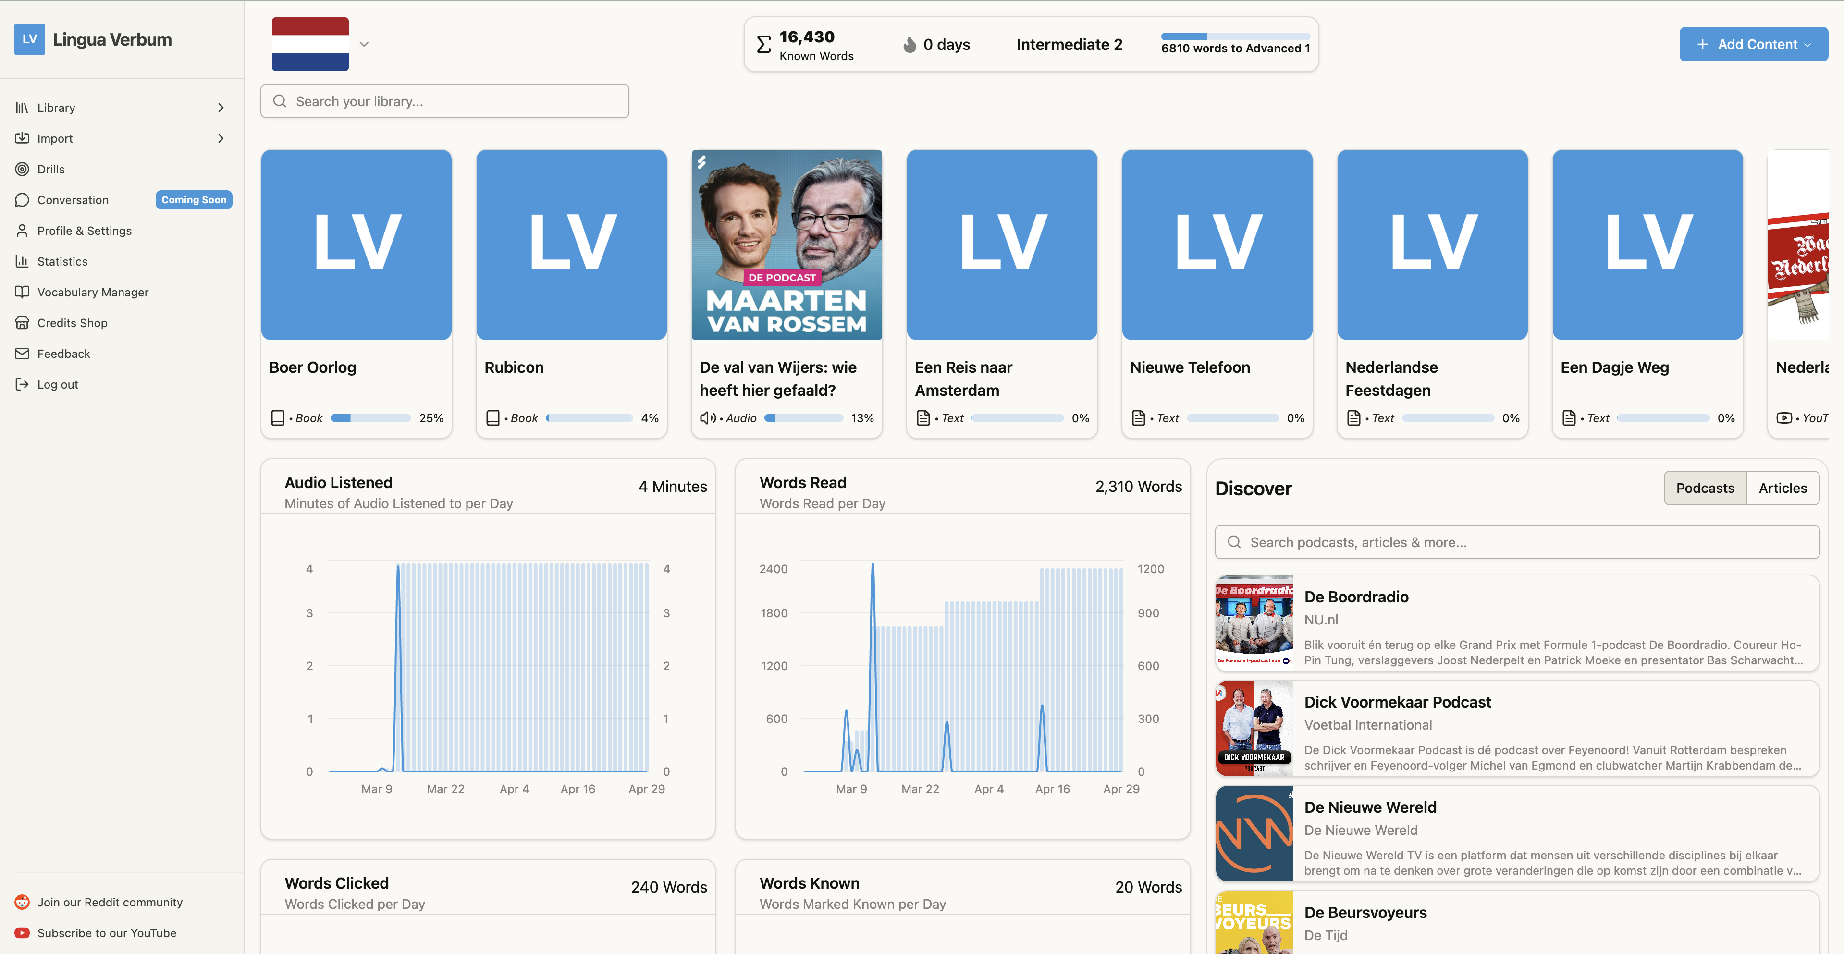Expand the Library submenu chevron
1844x954 pixels.
coord(221,107)
